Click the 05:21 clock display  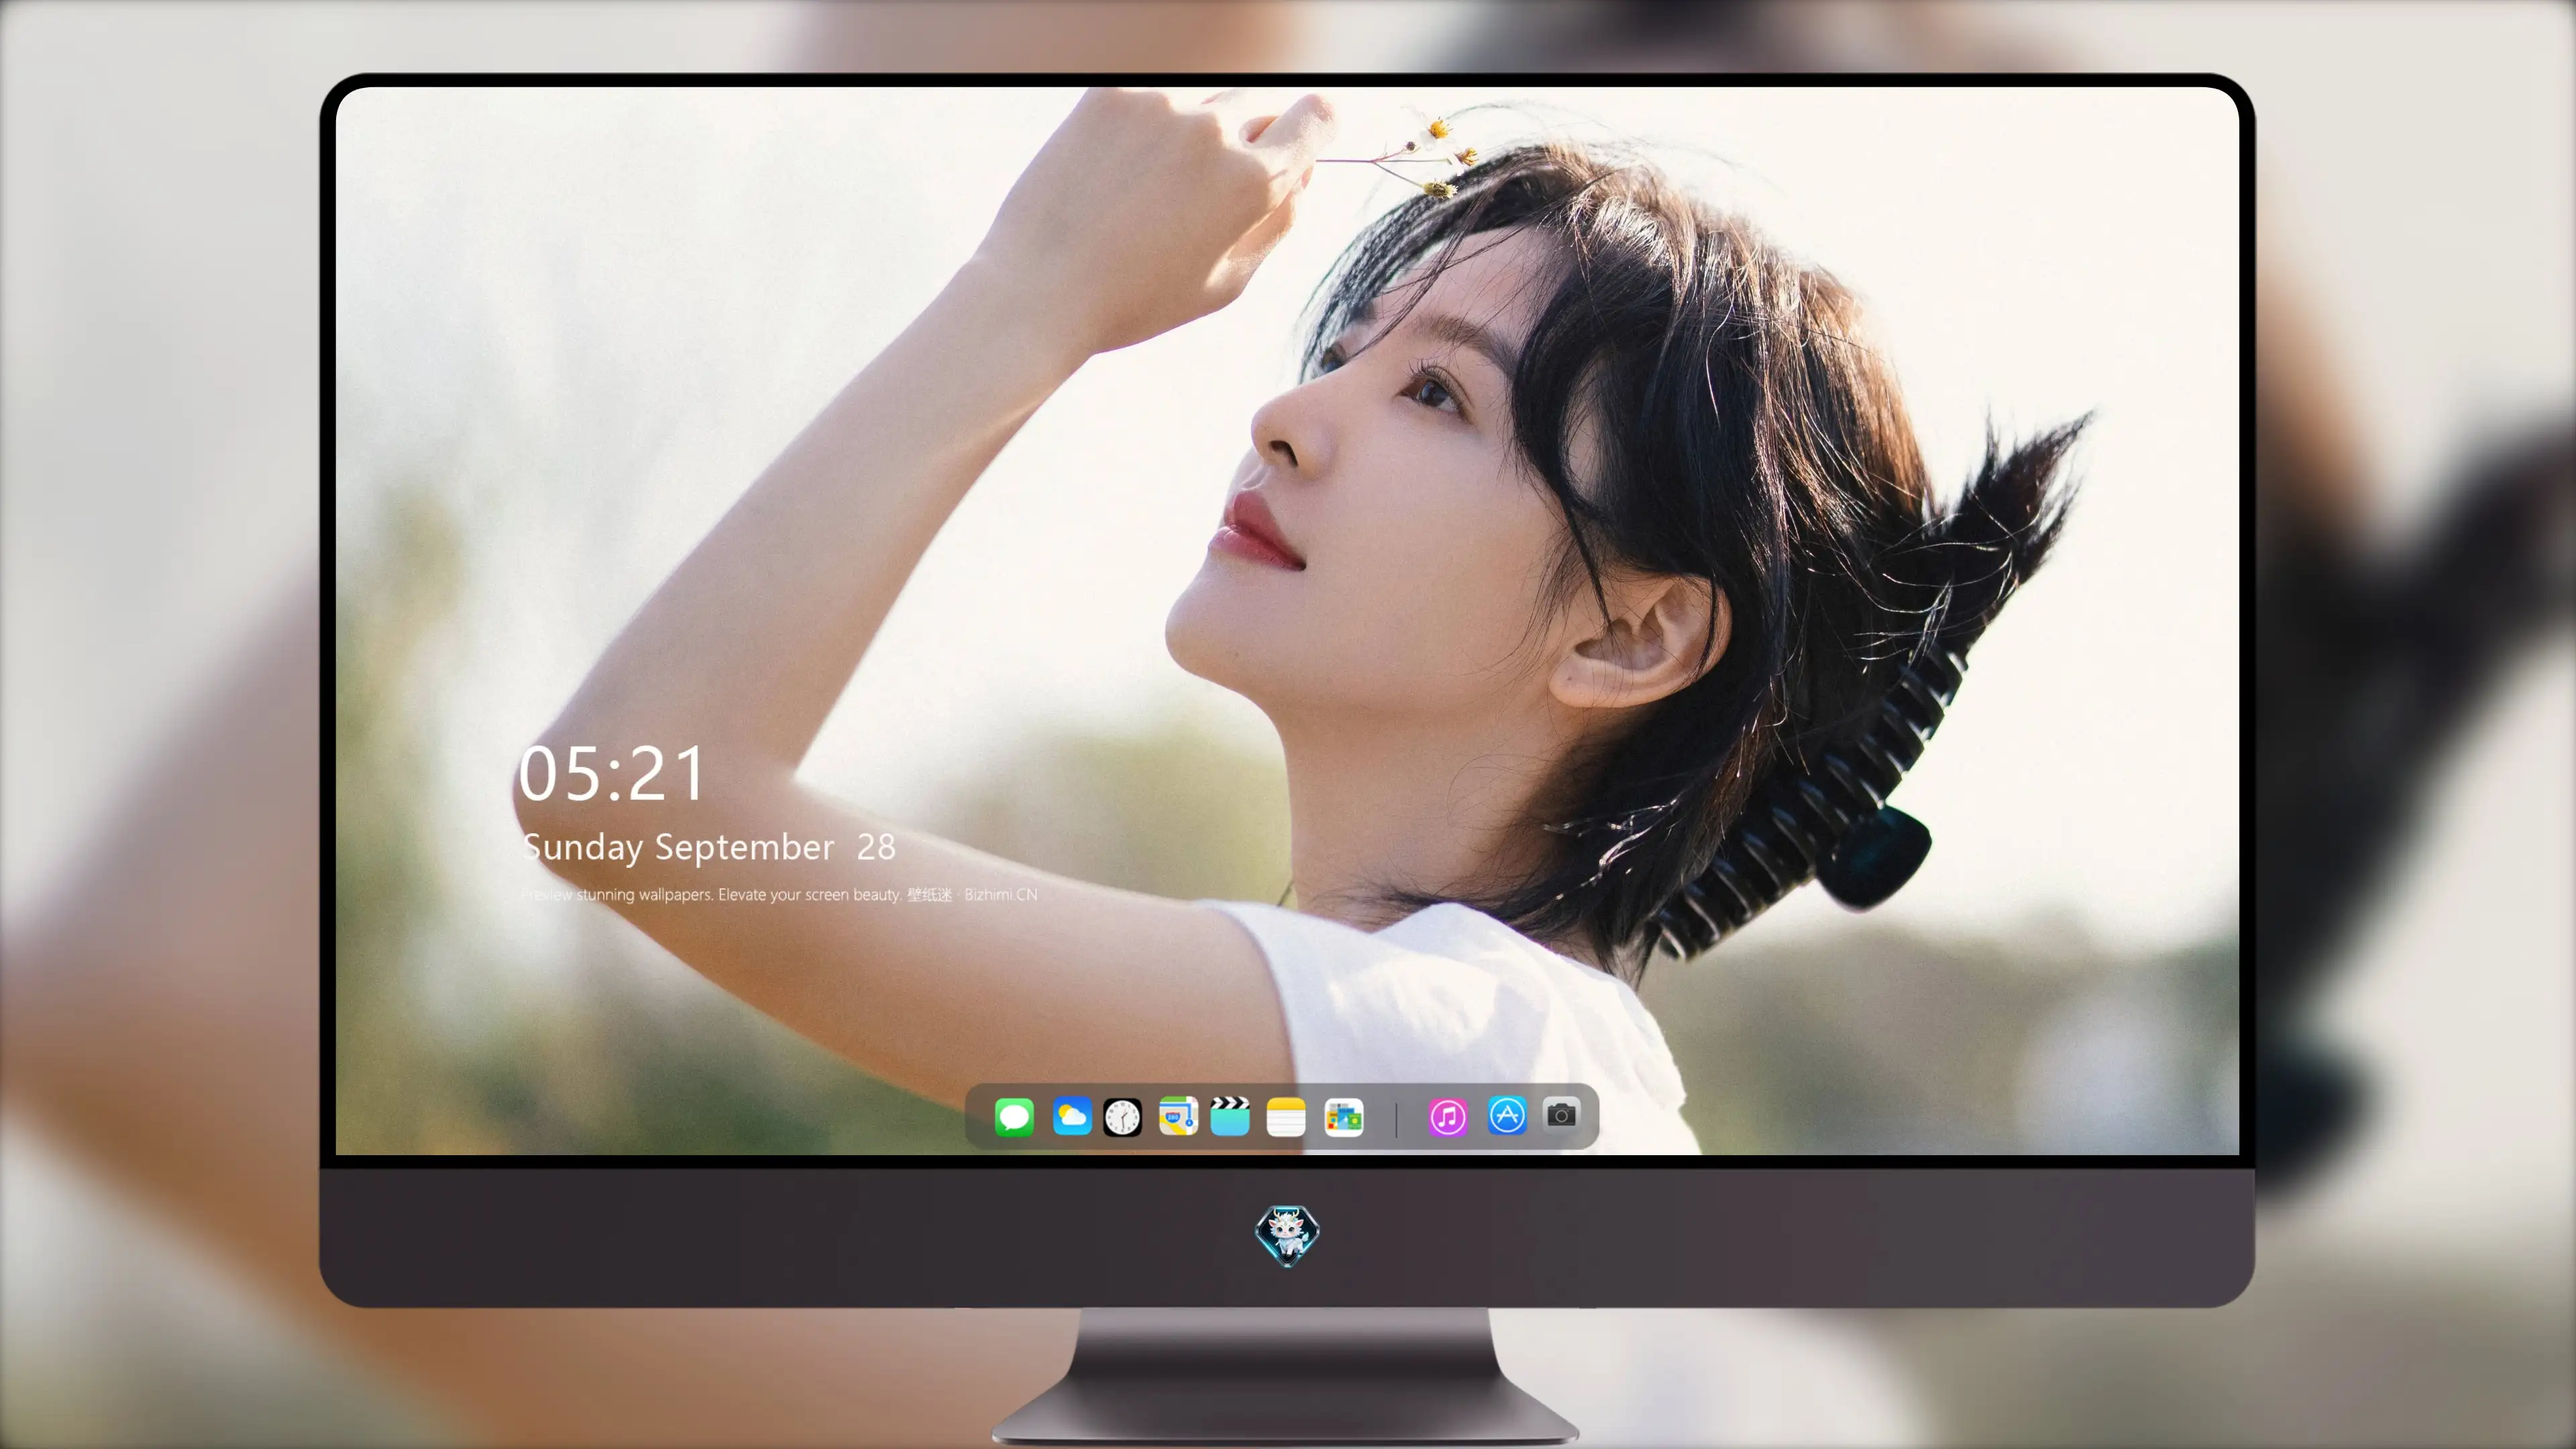click(611, 773)
